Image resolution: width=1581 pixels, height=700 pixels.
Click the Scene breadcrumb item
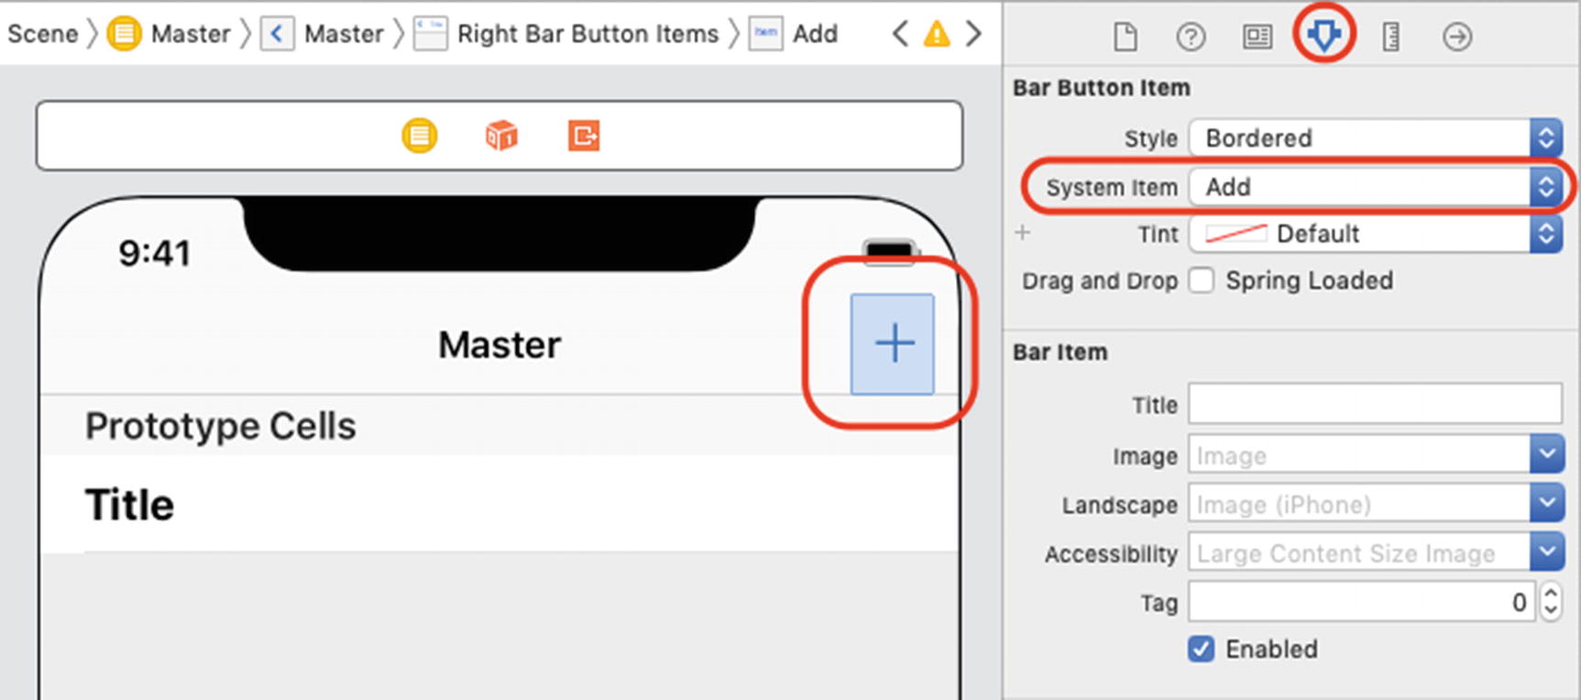pyautogui.click(x=42, y=34)
